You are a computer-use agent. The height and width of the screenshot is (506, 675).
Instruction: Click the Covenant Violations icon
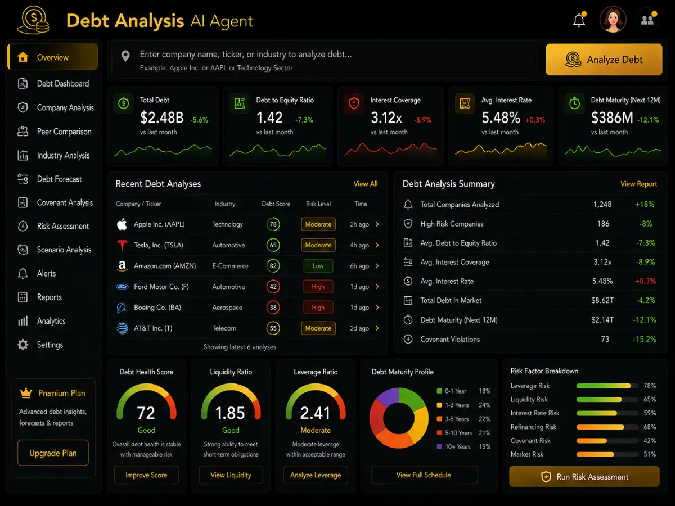point(408,339)
